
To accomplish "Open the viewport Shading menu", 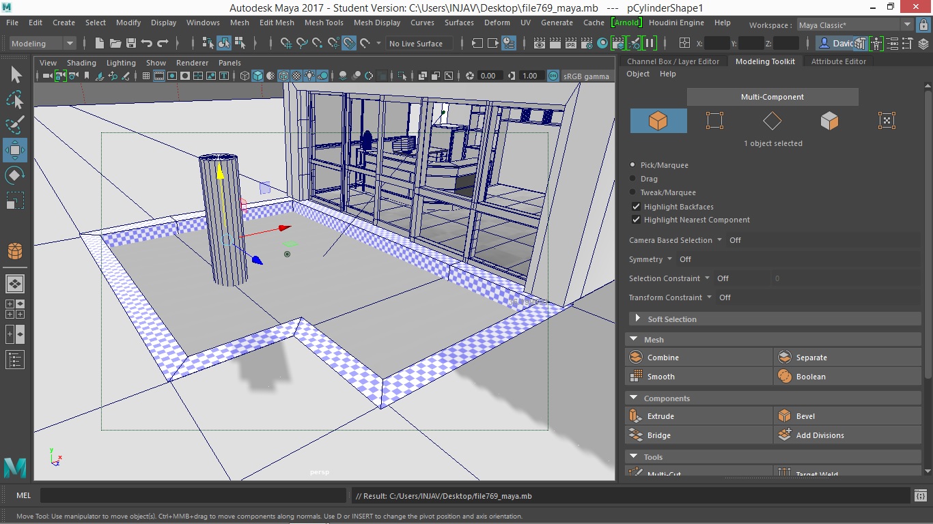I will 81,63.
